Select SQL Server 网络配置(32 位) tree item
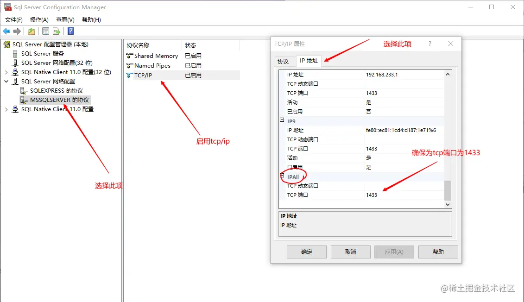 [57, 63]
